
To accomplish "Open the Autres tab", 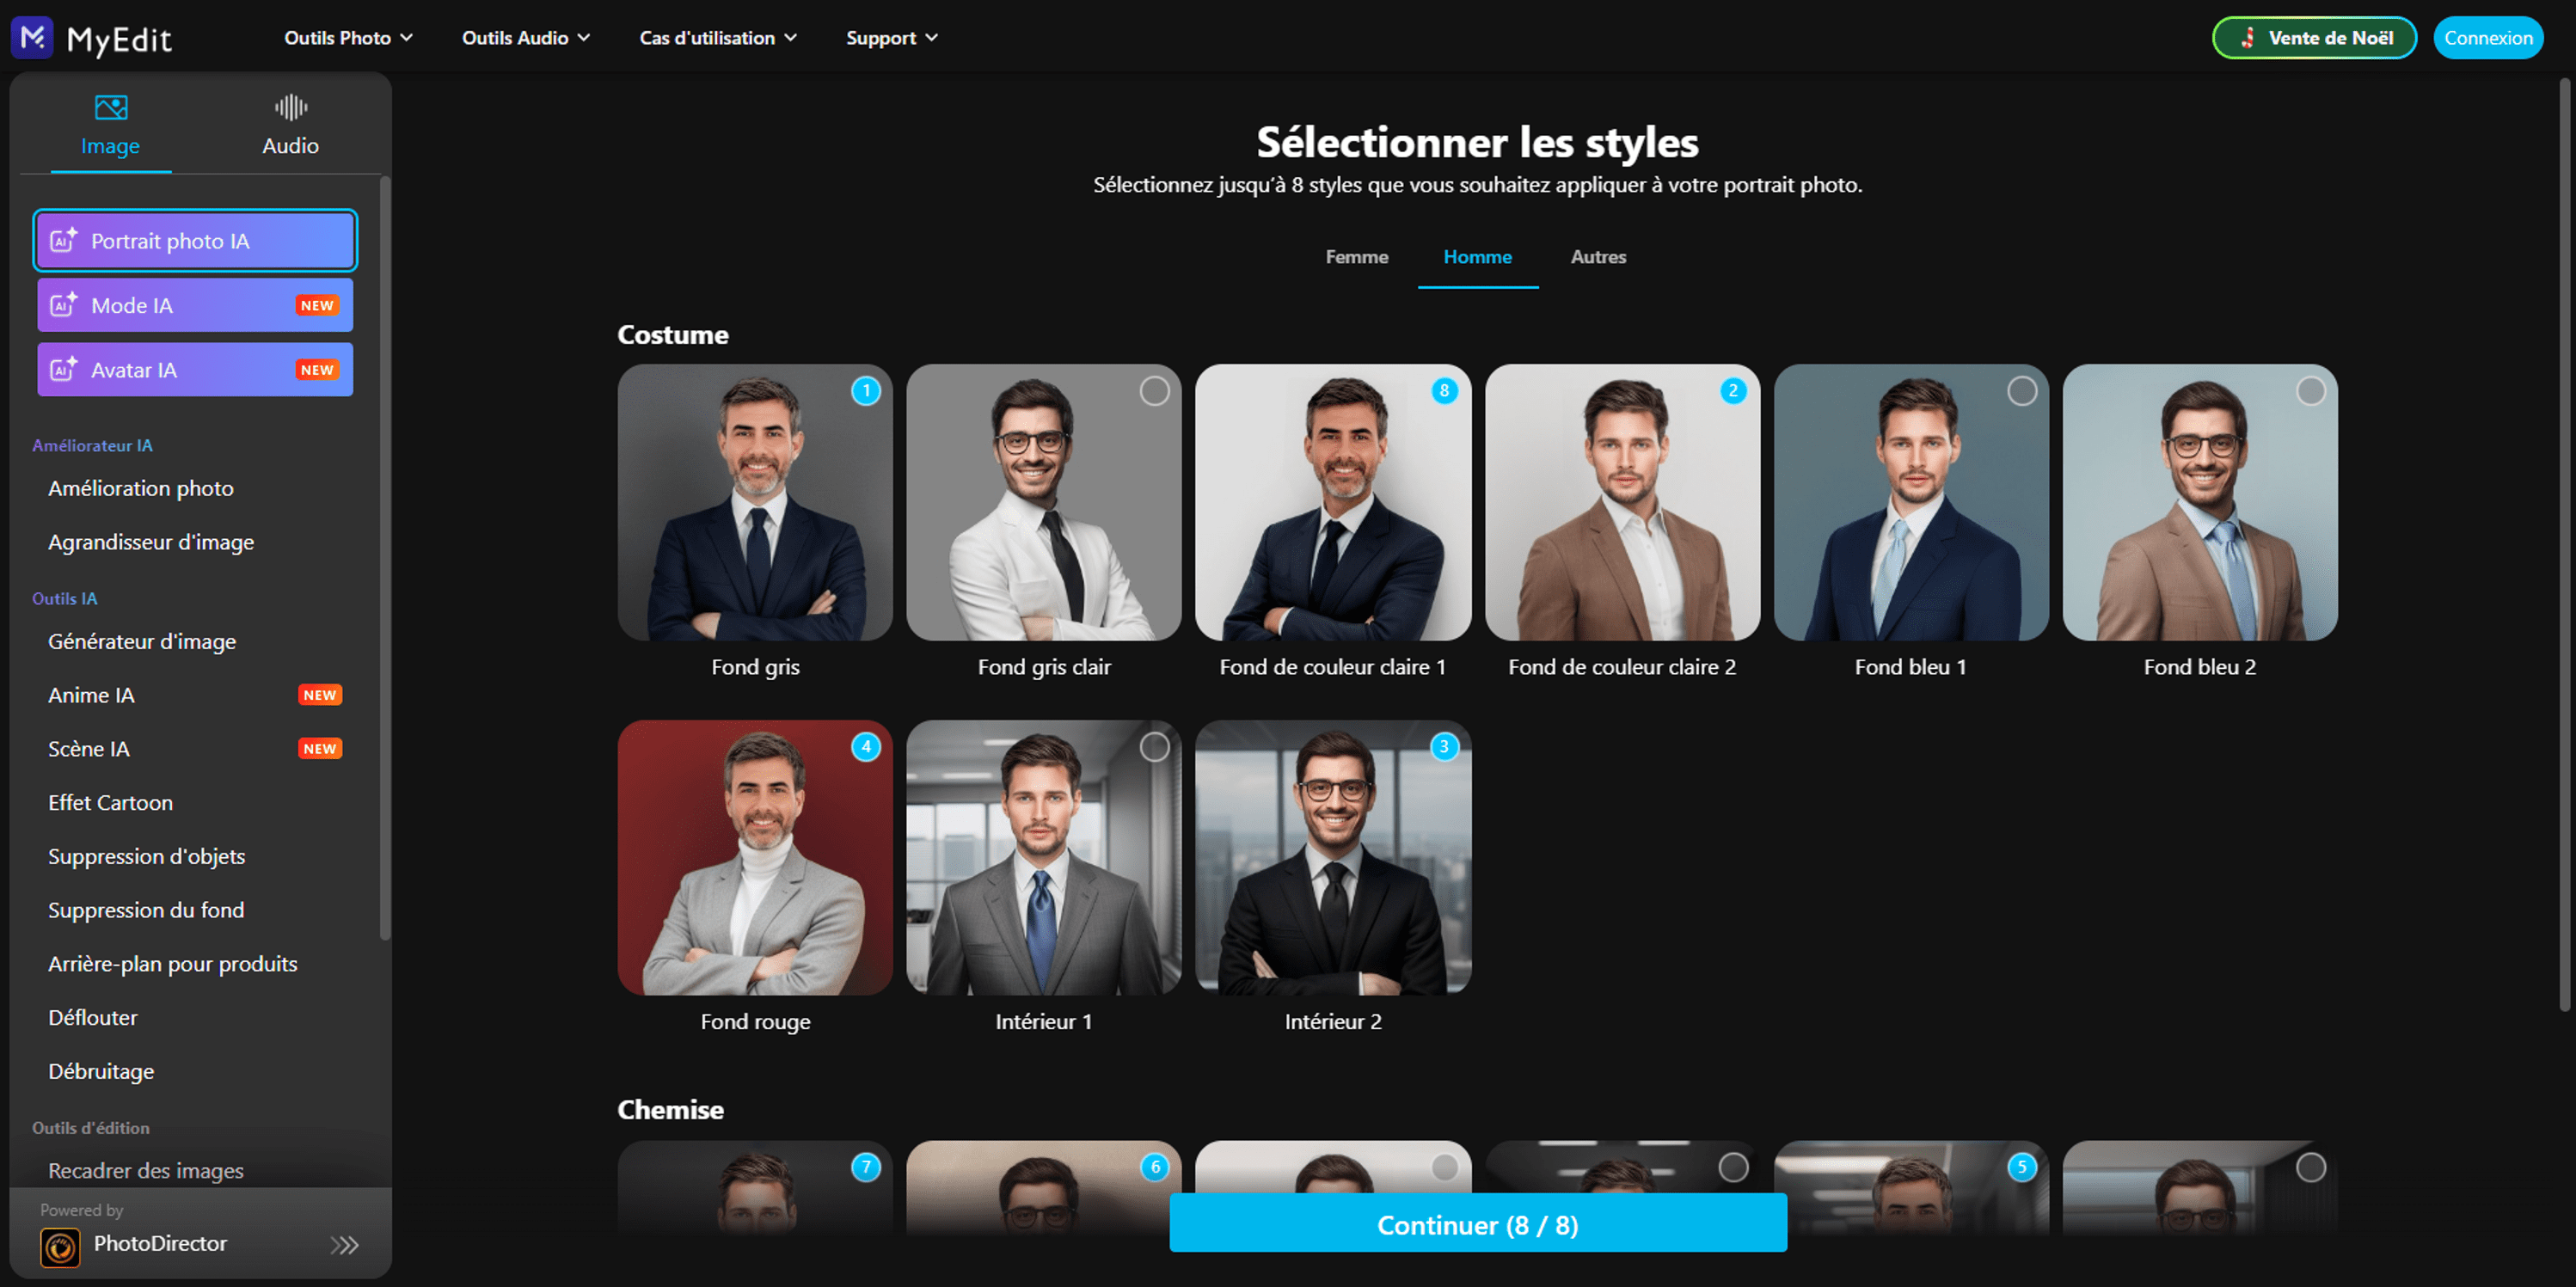I will tap(1597, 257).
